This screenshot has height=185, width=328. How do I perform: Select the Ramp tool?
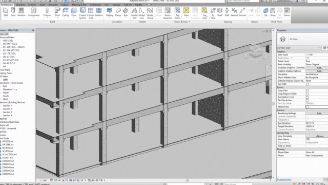(x=118, y=12)
